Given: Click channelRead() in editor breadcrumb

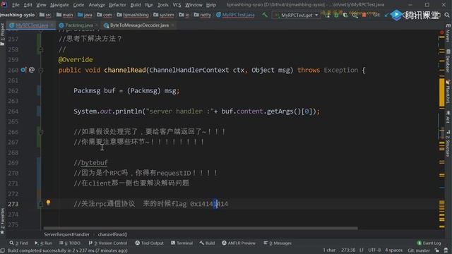Looking at the screenshot, I should pos(112,234).
